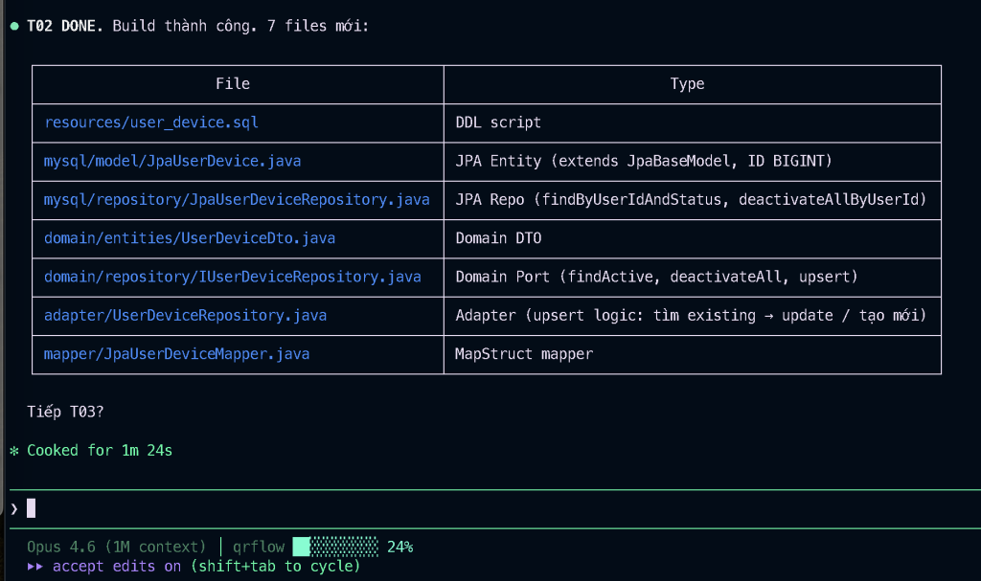Focus the command prompt input field
The image size is (981, 581).
(479, 508)
